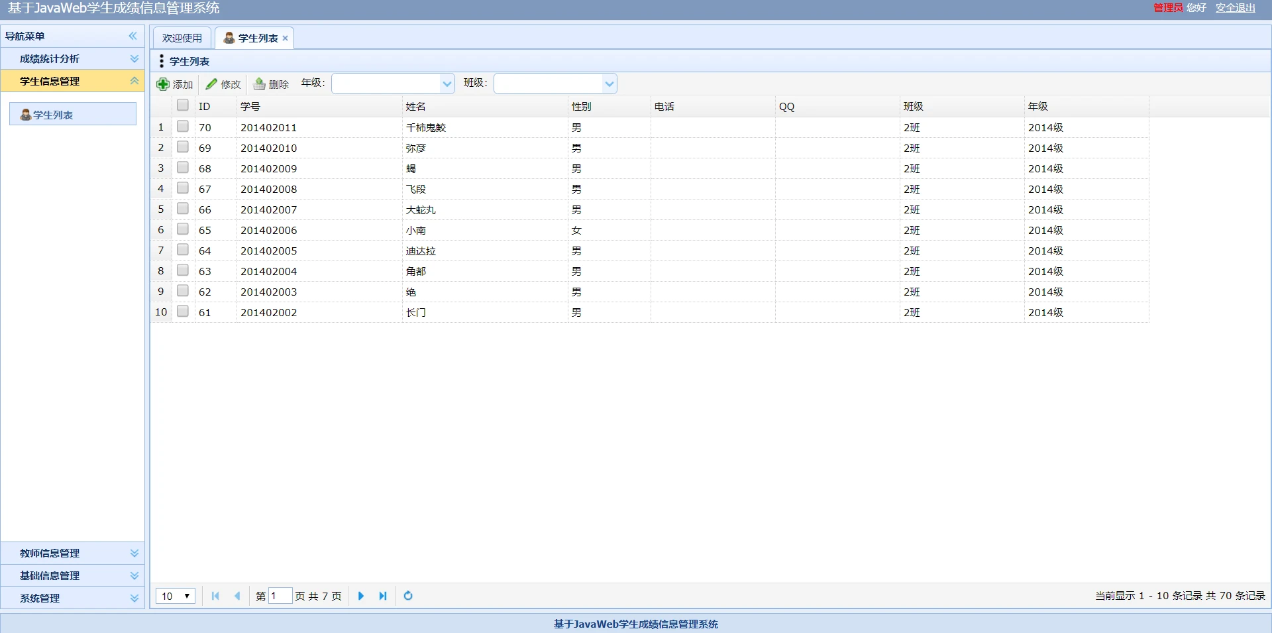Screen dimensions: 1272x633
Task: Sort by the 姓名 column header
Action: tap(485, 106)
